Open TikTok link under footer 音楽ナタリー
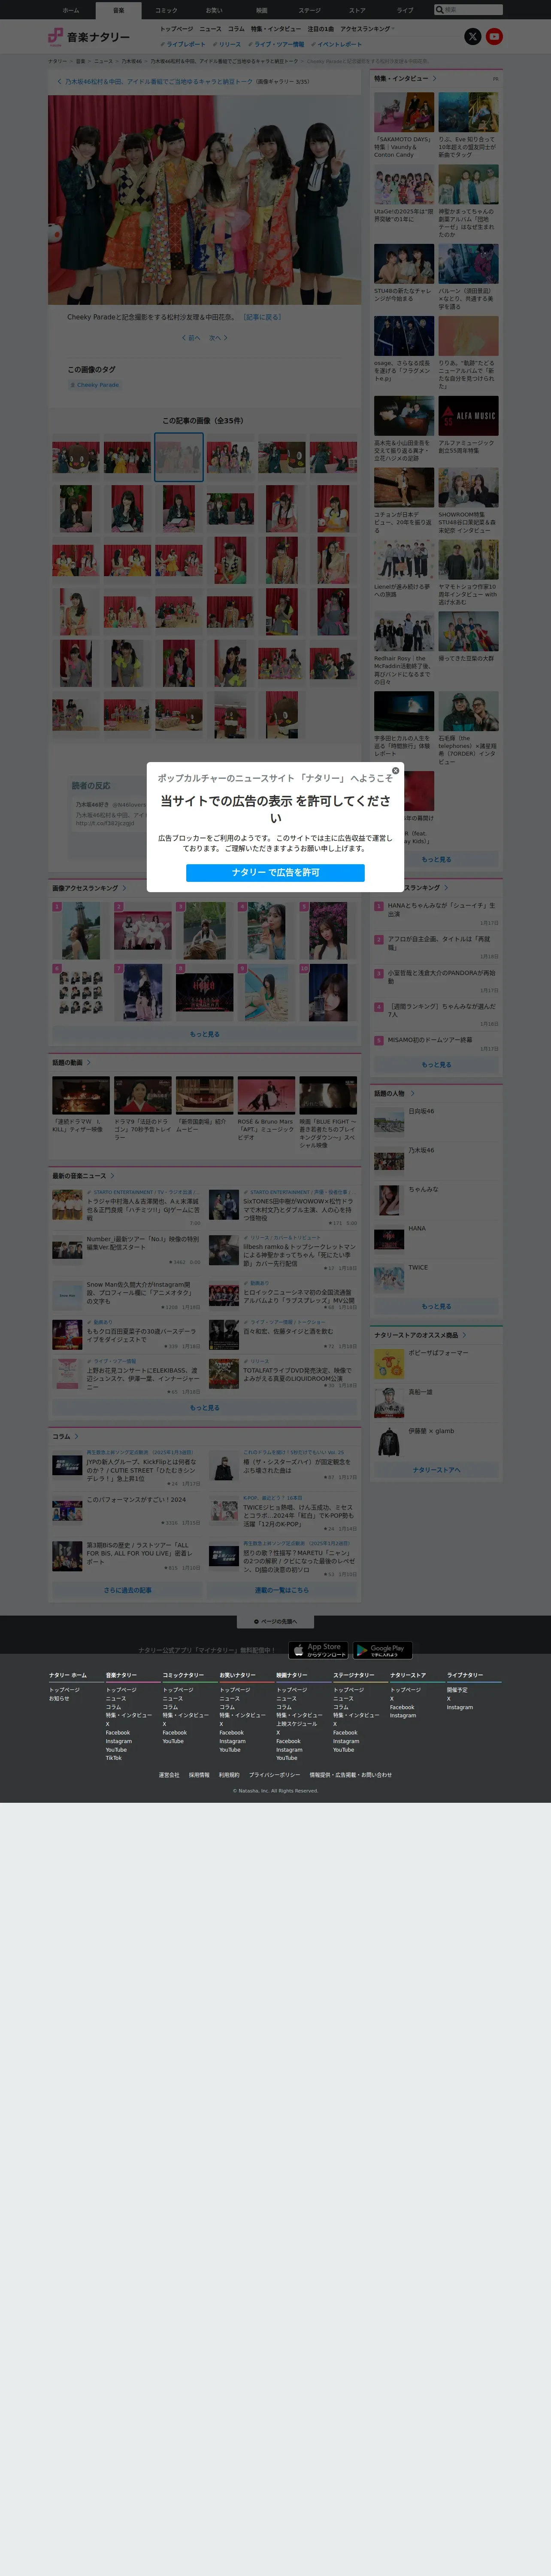This screenshot has height=2576, width=551. [x=114, y=1758]
